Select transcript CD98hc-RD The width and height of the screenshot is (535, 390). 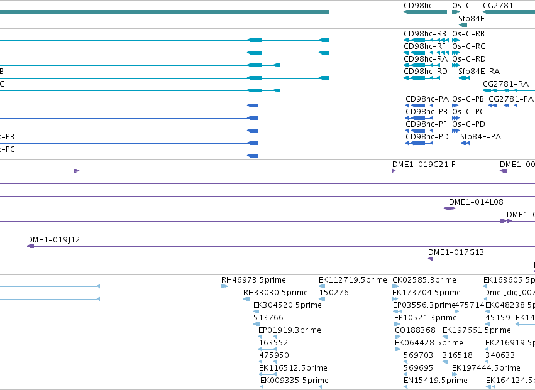coord(422,78)
